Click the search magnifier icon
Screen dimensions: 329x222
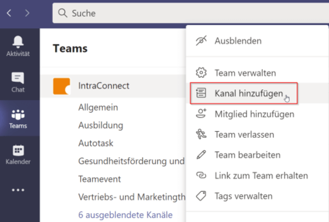coord(63,13)
